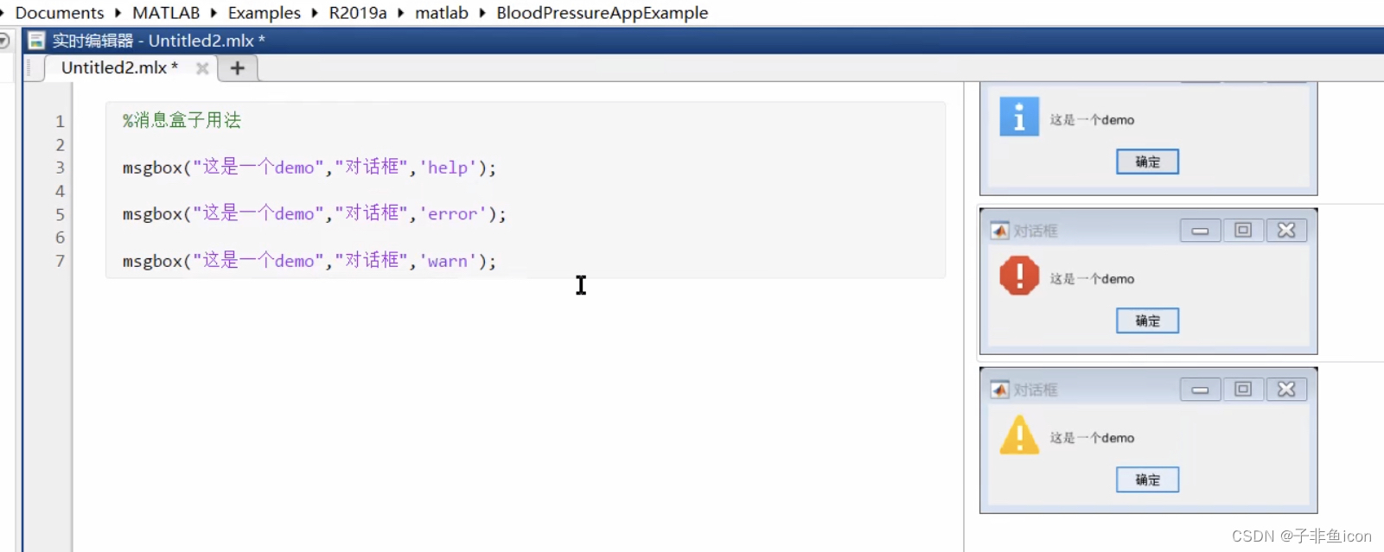
Task: Click the red error stop icon
Action: [x=1017, y=276]
